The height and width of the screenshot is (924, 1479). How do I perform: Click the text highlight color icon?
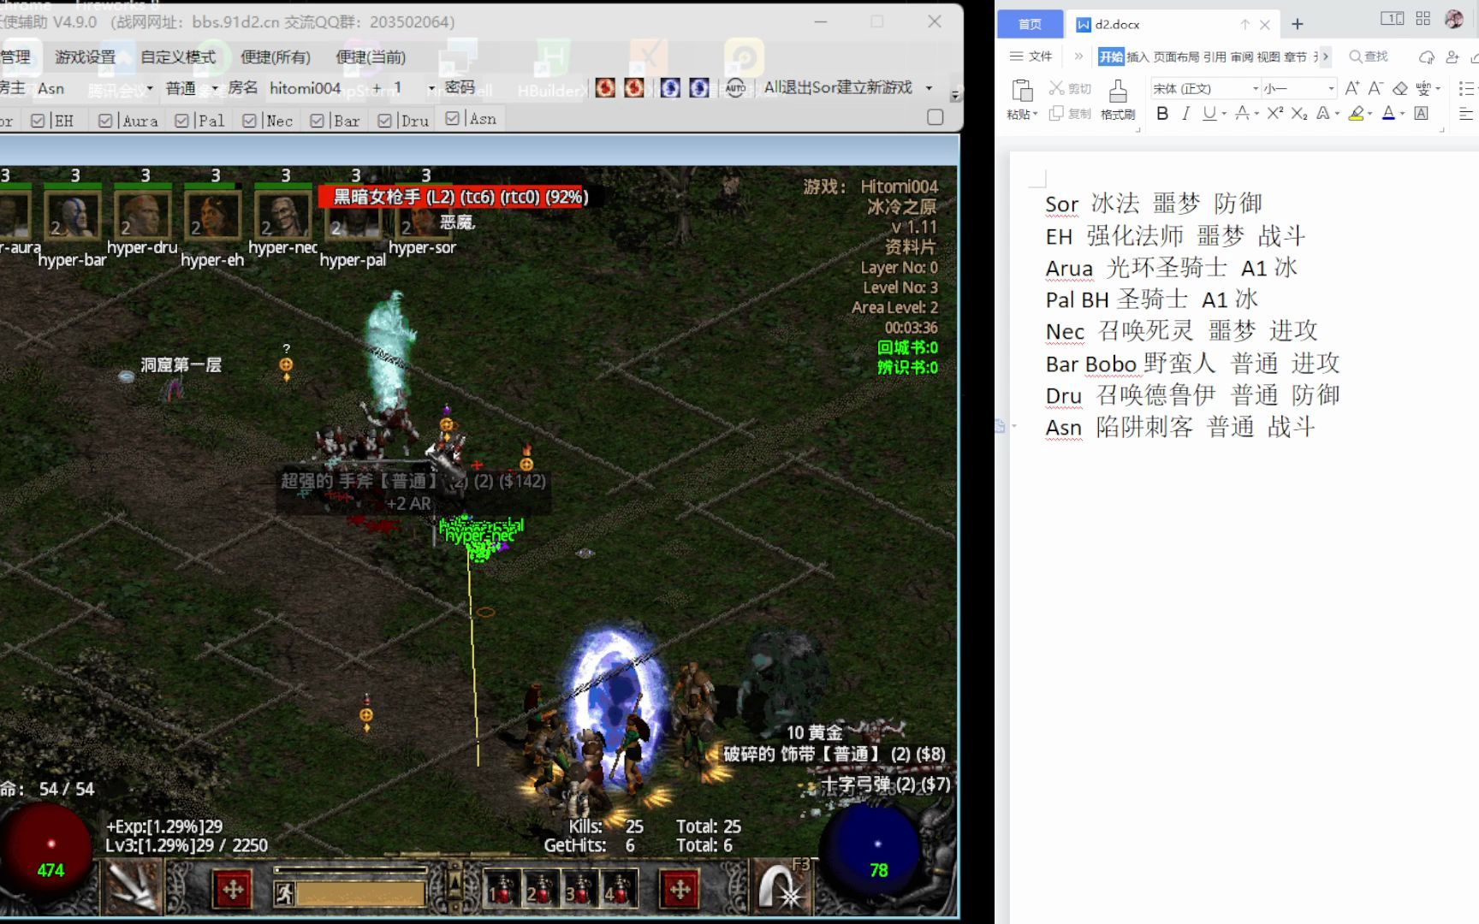(1356, 114)
